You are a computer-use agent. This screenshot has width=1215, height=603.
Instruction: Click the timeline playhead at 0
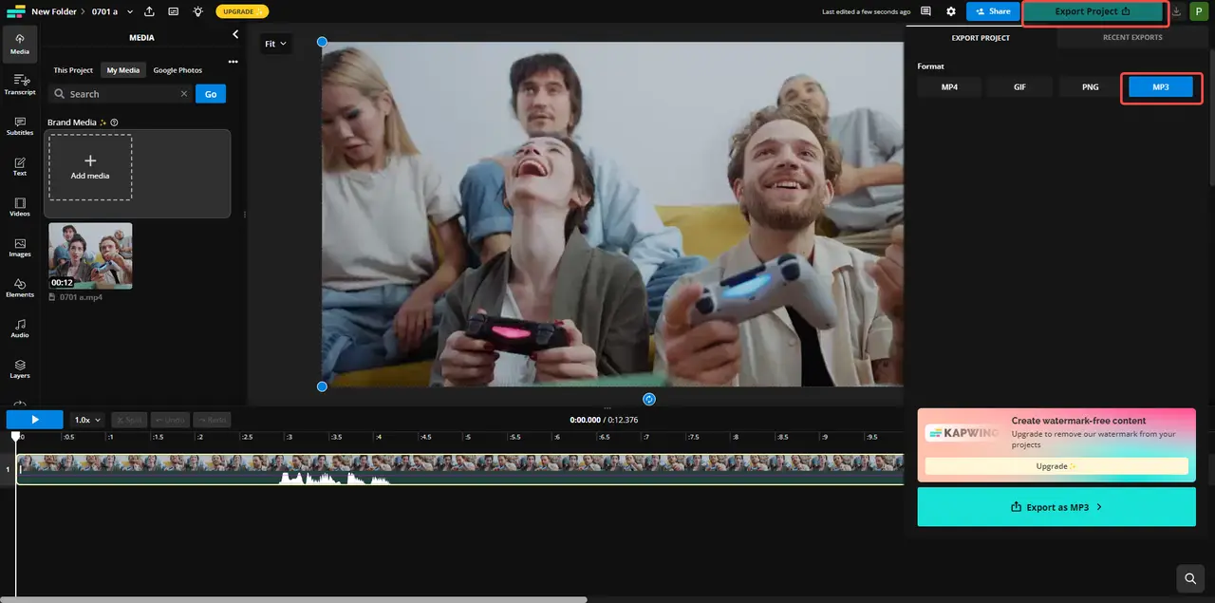coord(16,437)
